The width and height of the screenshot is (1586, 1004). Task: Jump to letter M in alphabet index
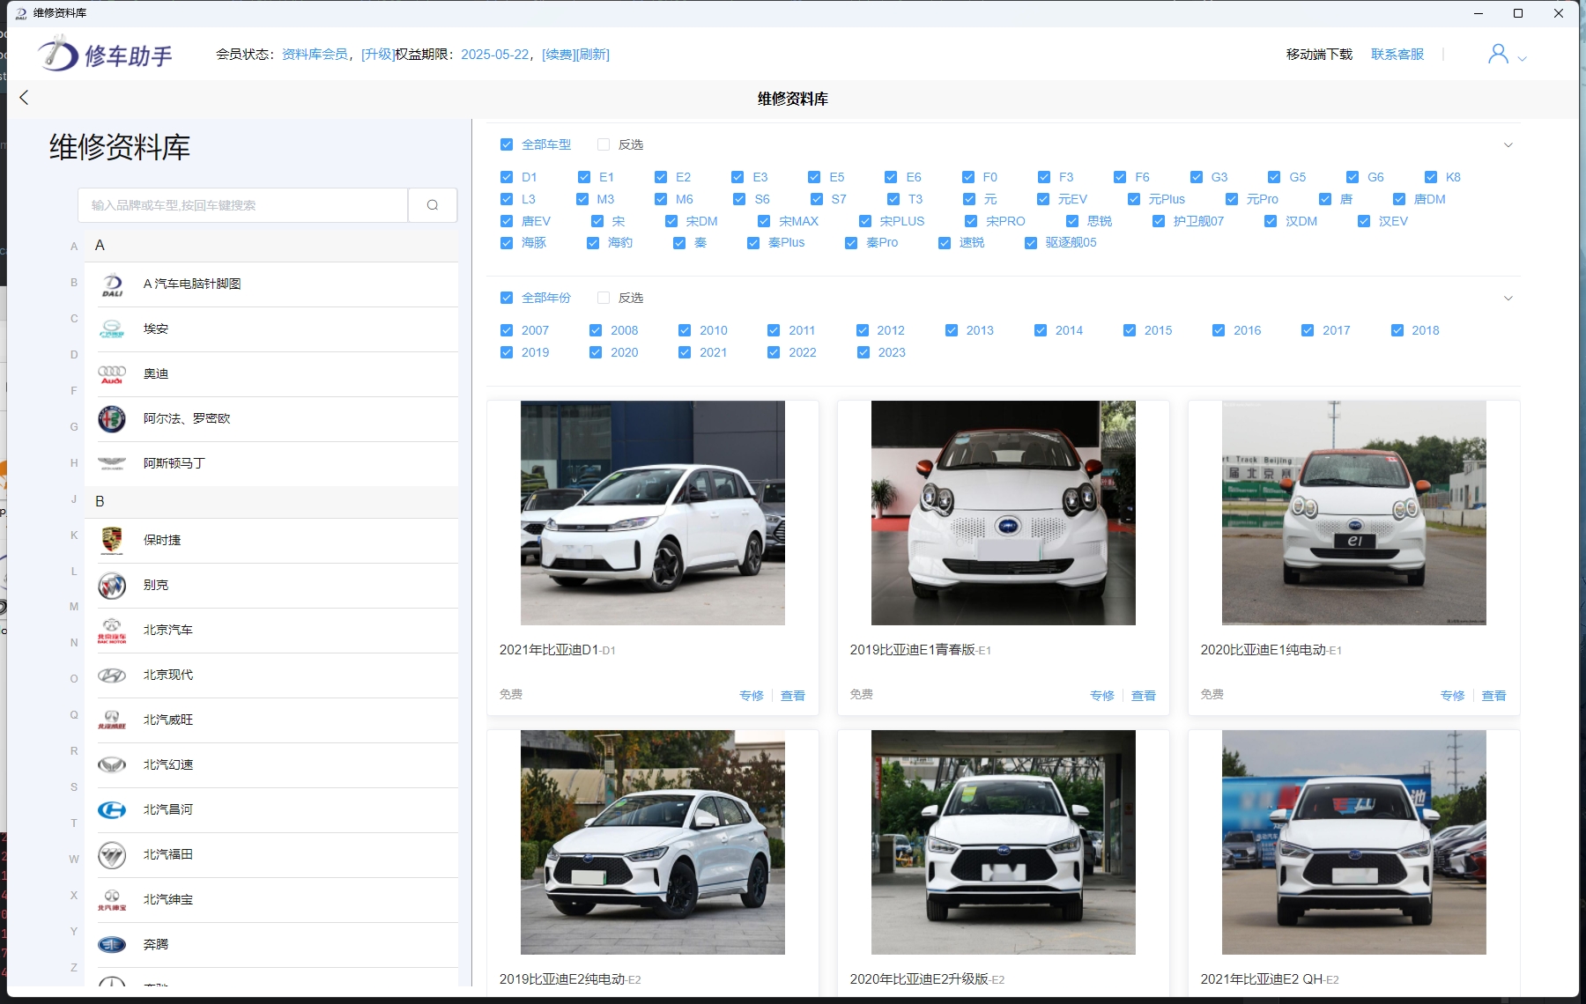click(x=74, y=607)
